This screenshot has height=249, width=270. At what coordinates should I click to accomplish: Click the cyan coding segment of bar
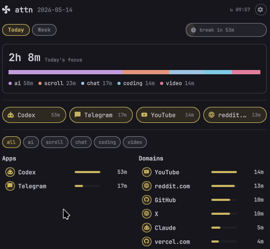click(218, 72)
